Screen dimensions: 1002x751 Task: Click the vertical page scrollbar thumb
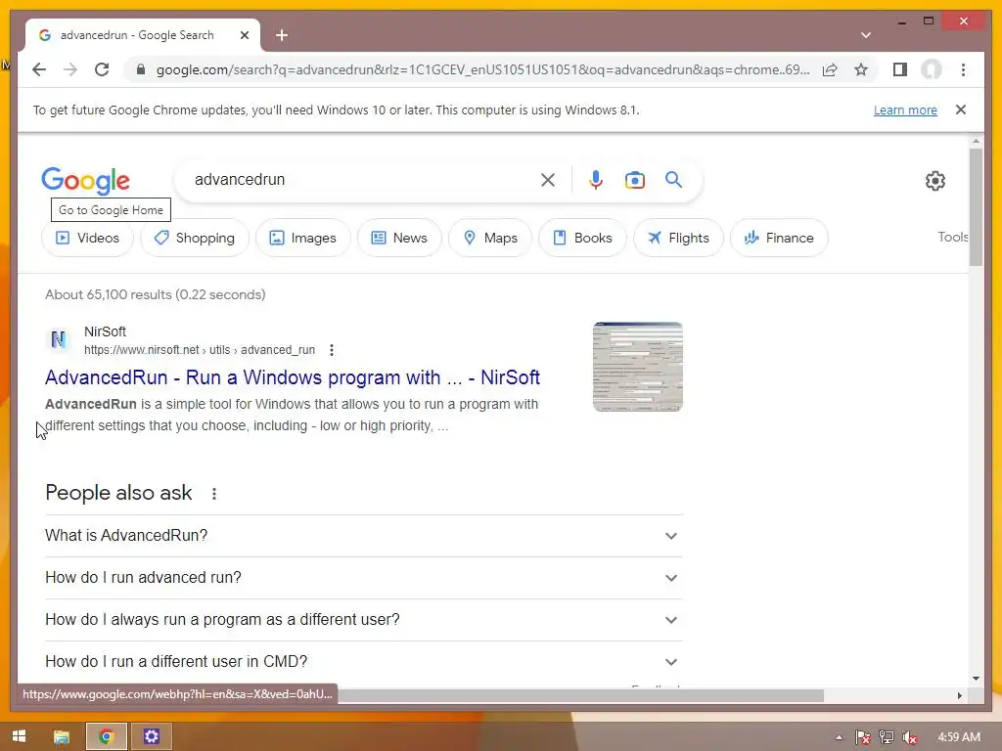coord(976,207)
